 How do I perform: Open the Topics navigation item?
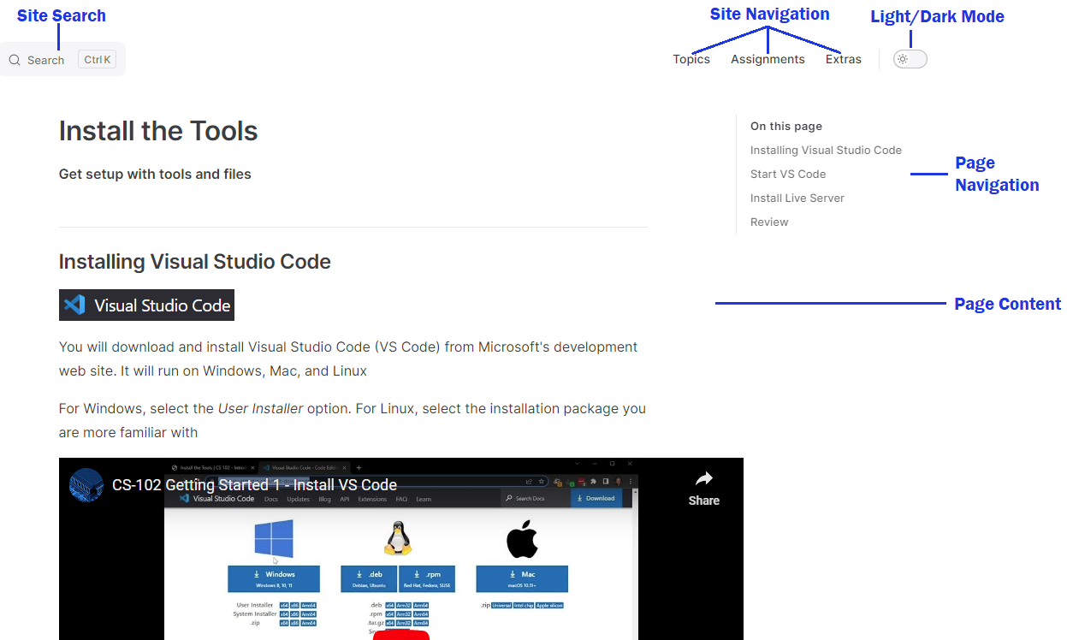(x=691, y=59)
